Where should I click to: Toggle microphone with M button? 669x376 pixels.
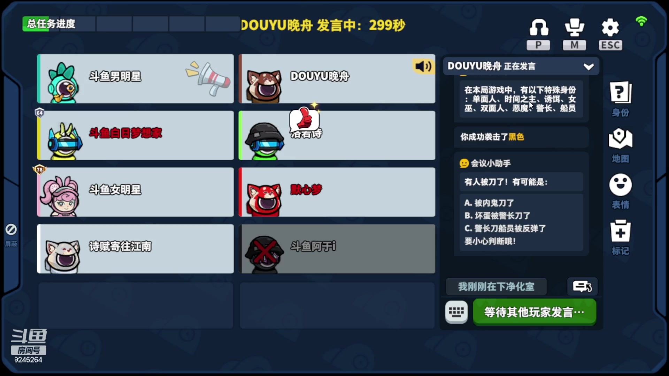pos(574,34)
